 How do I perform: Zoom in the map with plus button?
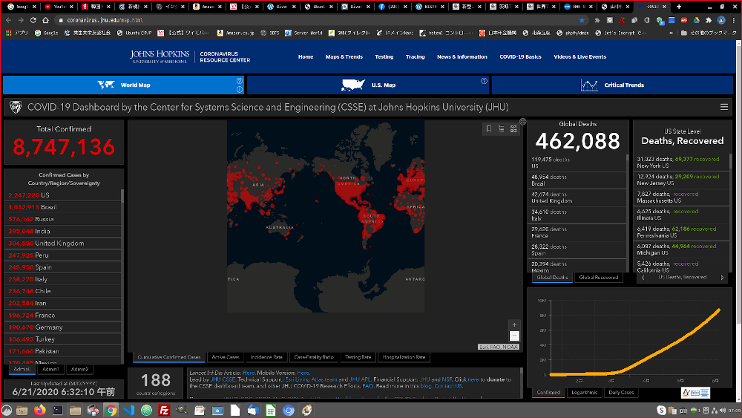(514, 324)
